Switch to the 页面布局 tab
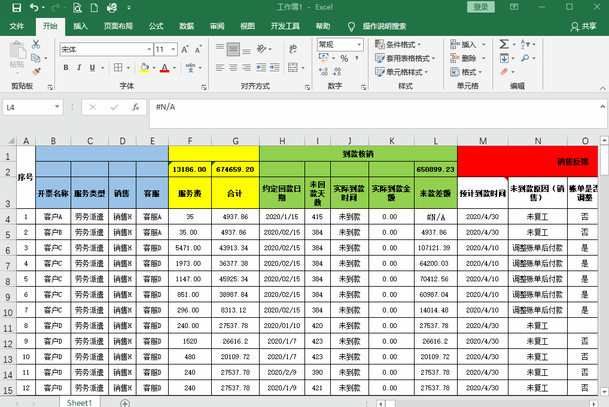The height and width of the screenshot is (407, 609). click(x=118, y=26)
